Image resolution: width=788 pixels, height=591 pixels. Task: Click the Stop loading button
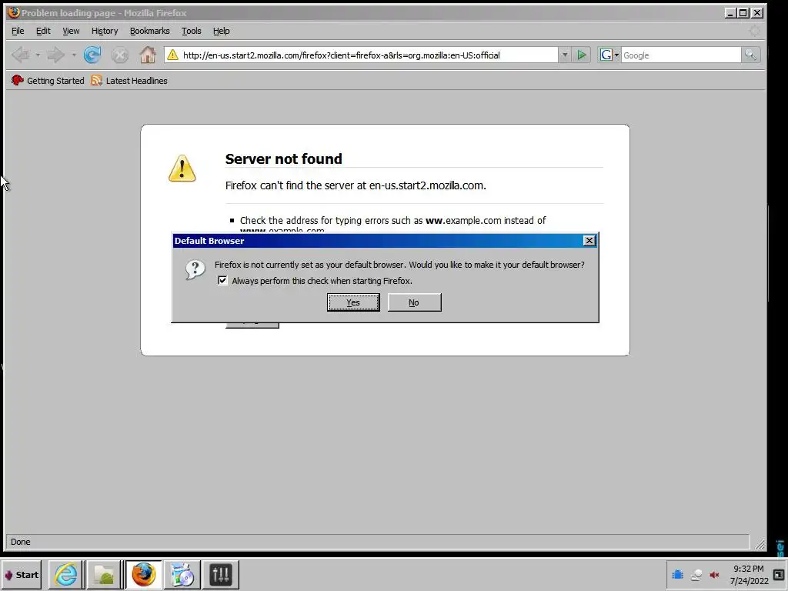click(119, 55)
